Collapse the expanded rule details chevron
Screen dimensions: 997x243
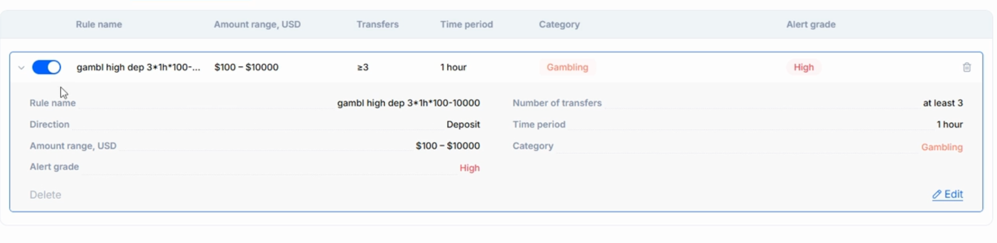pos(21,68)
